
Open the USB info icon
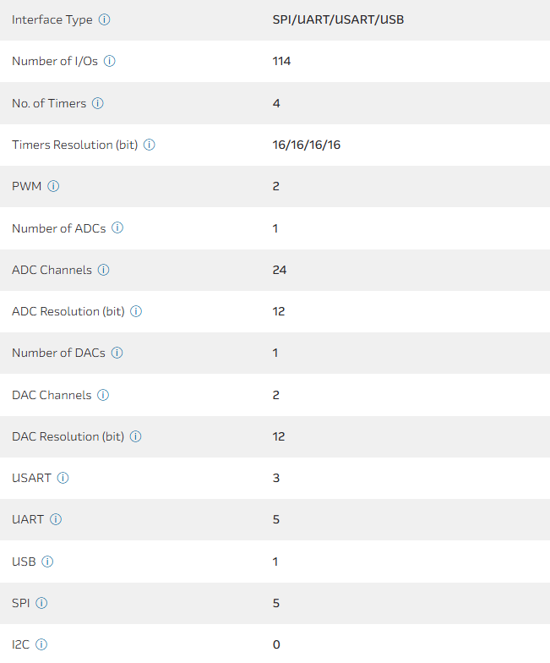pyautogui.click(x=47, y=562)
